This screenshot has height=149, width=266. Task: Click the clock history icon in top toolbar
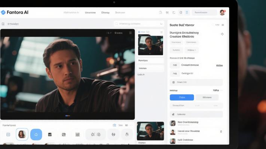pyautogui.click(x=181, y=12)
